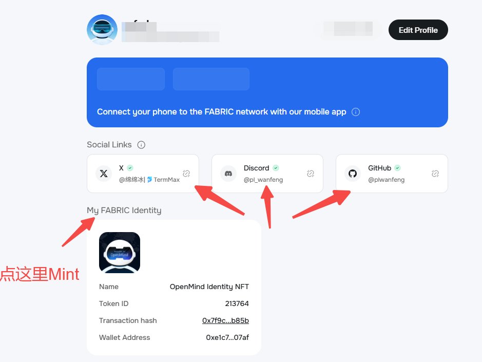This screenshot has height=362, width=482.
Task: Click the Wallet Address label
Action: (x=125, y=337)
